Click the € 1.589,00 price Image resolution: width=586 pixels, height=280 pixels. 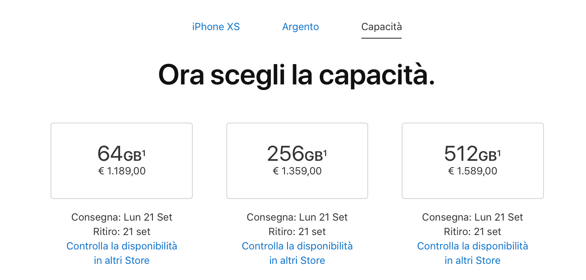(x=473, y=171)
